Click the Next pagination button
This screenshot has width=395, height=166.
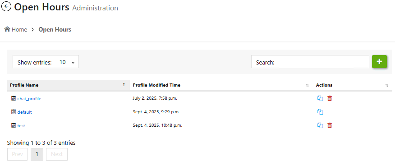click(57, 154)
